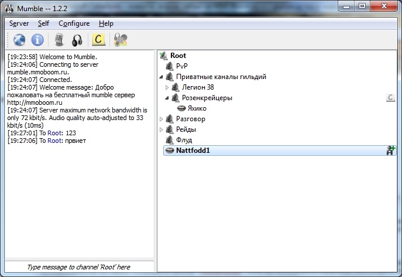Maximize the Mumble window

coord(362,6)
